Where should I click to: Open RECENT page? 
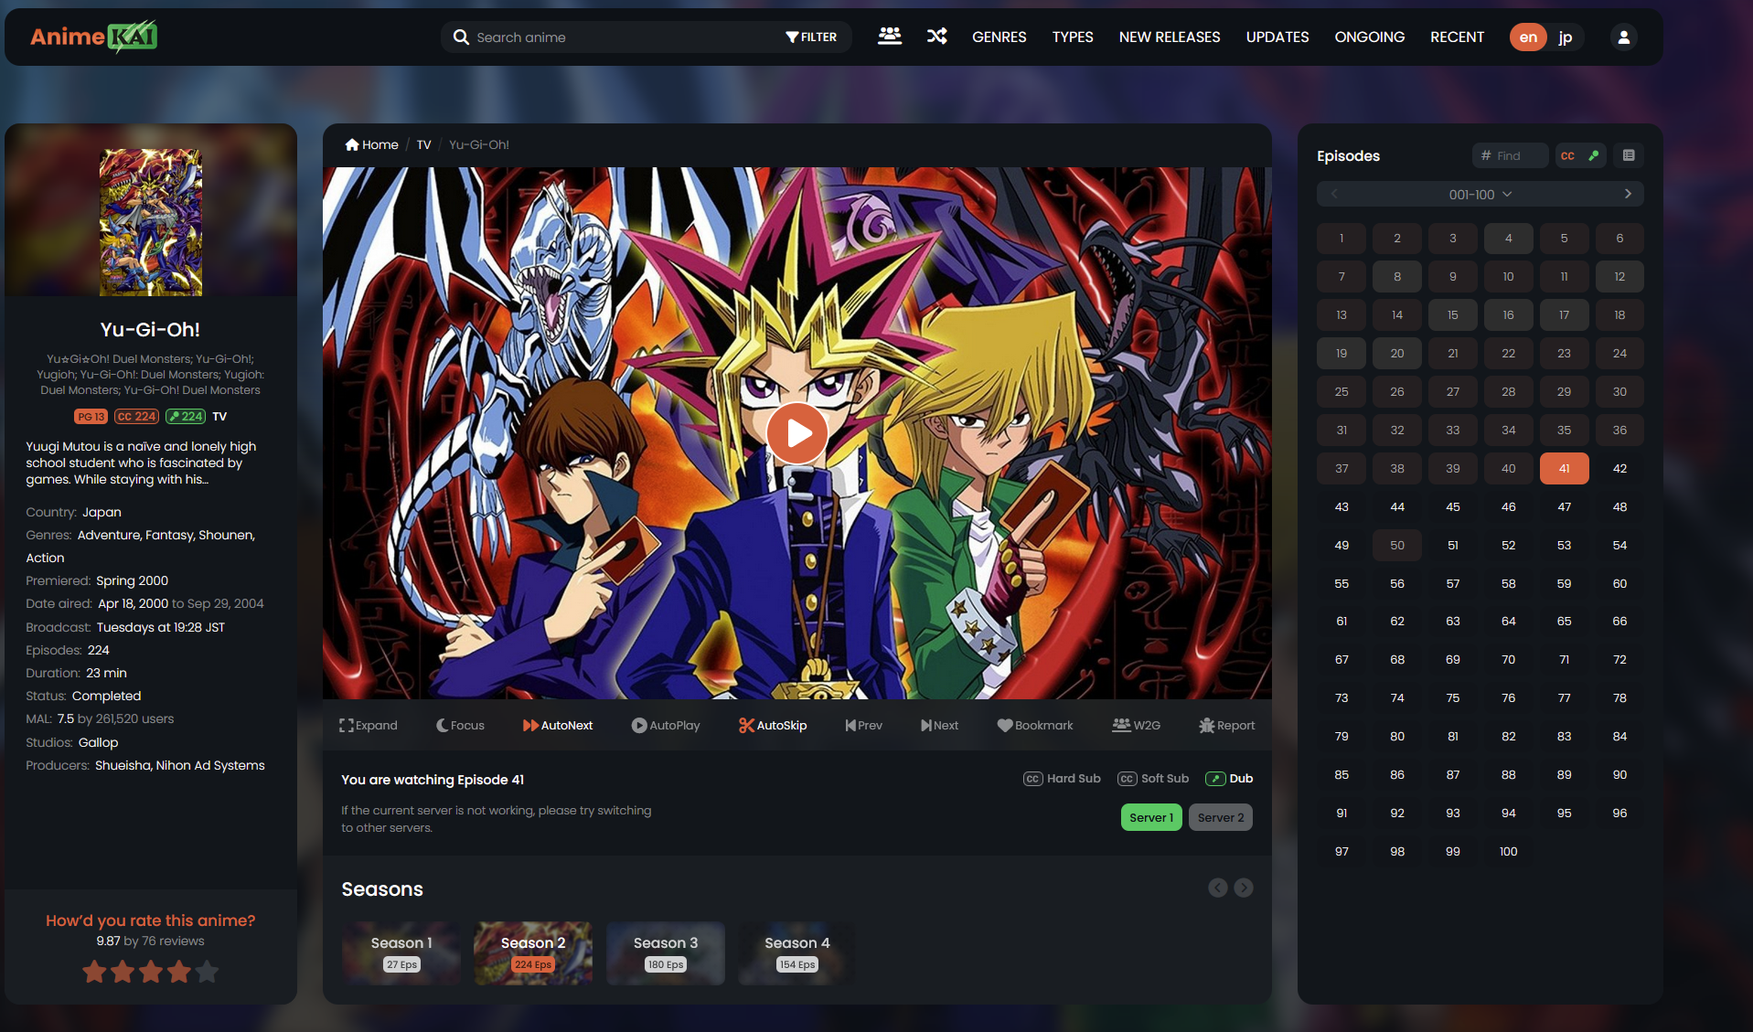tap(1457, 37)
